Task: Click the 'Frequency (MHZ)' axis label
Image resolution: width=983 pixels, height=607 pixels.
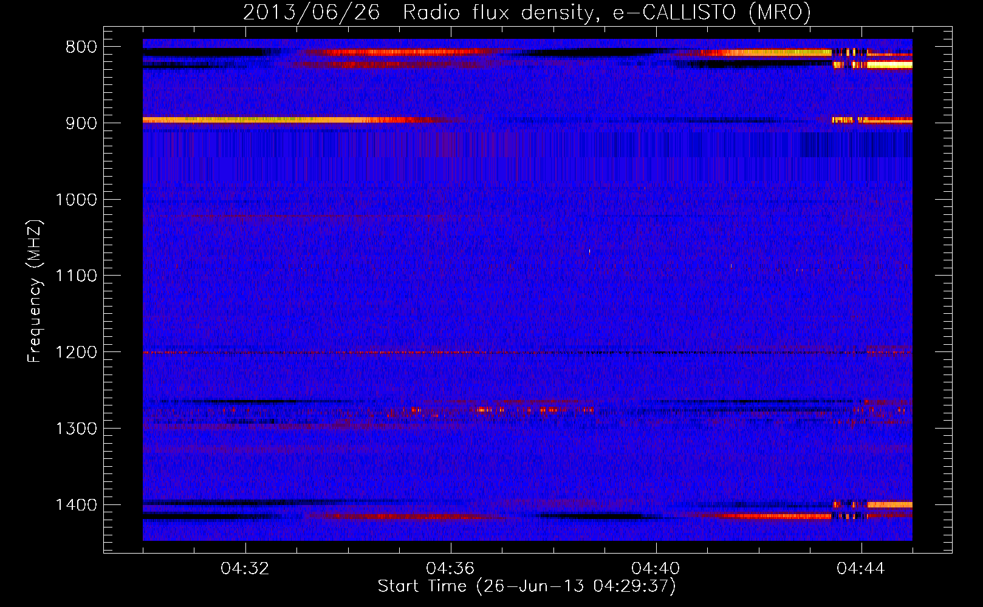Action: click(35, 291)
